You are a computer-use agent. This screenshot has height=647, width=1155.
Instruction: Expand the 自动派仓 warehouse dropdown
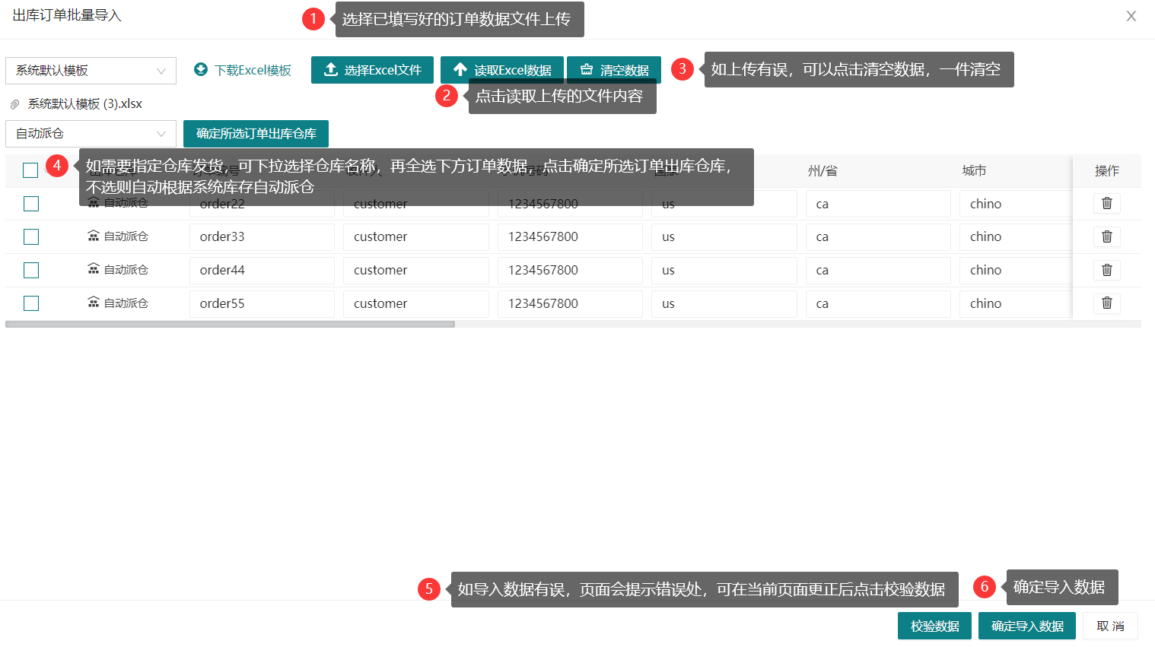click(x=91, y=134)
